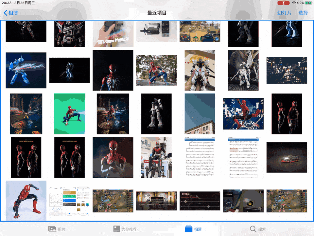Image resolution: width=314 pixels, height=236 pixels.
Task: Open the blue robot with lightning photo
Action: click(x=26, y=70)
